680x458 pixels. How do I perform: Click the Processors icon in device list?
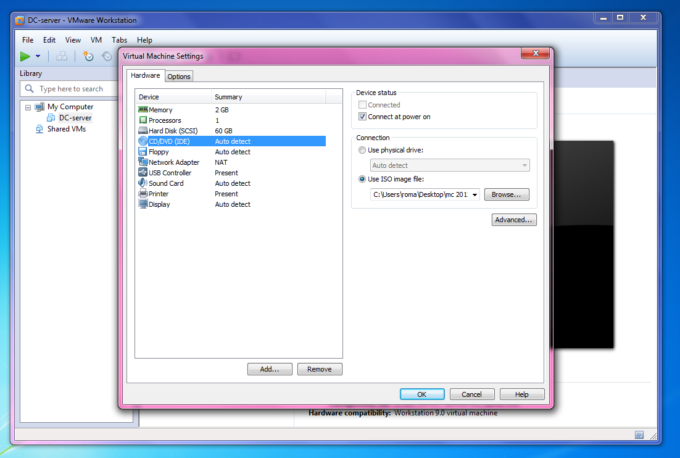click(x=143, y=120)
